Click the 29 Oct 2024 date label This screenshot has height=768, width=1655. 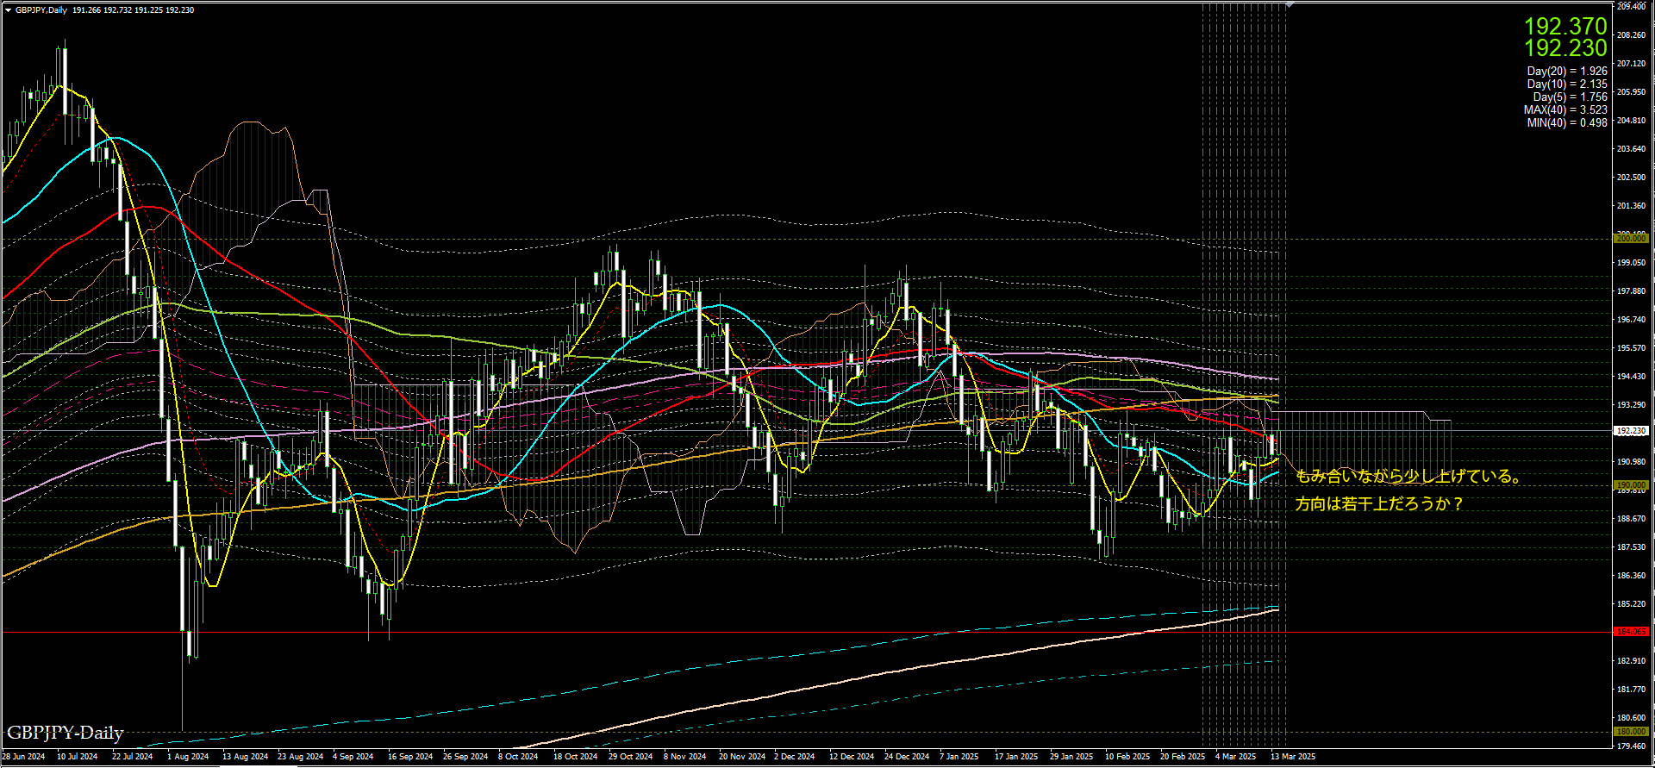[631, 757]
